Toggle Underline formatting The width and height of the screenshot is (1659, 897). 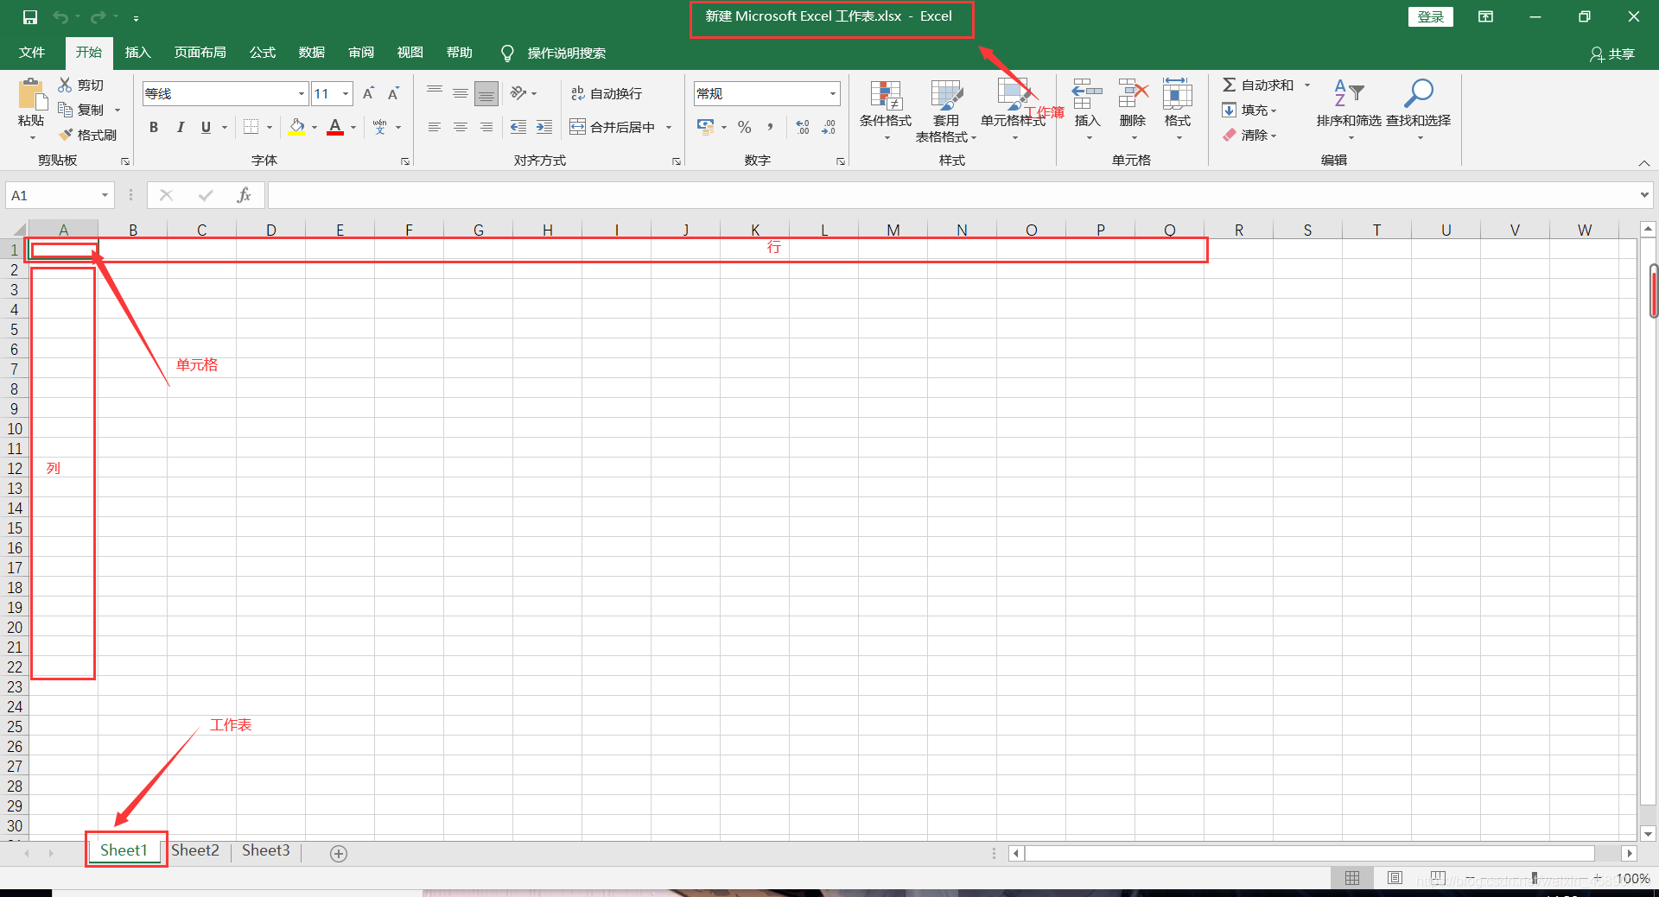coord(206,127)
